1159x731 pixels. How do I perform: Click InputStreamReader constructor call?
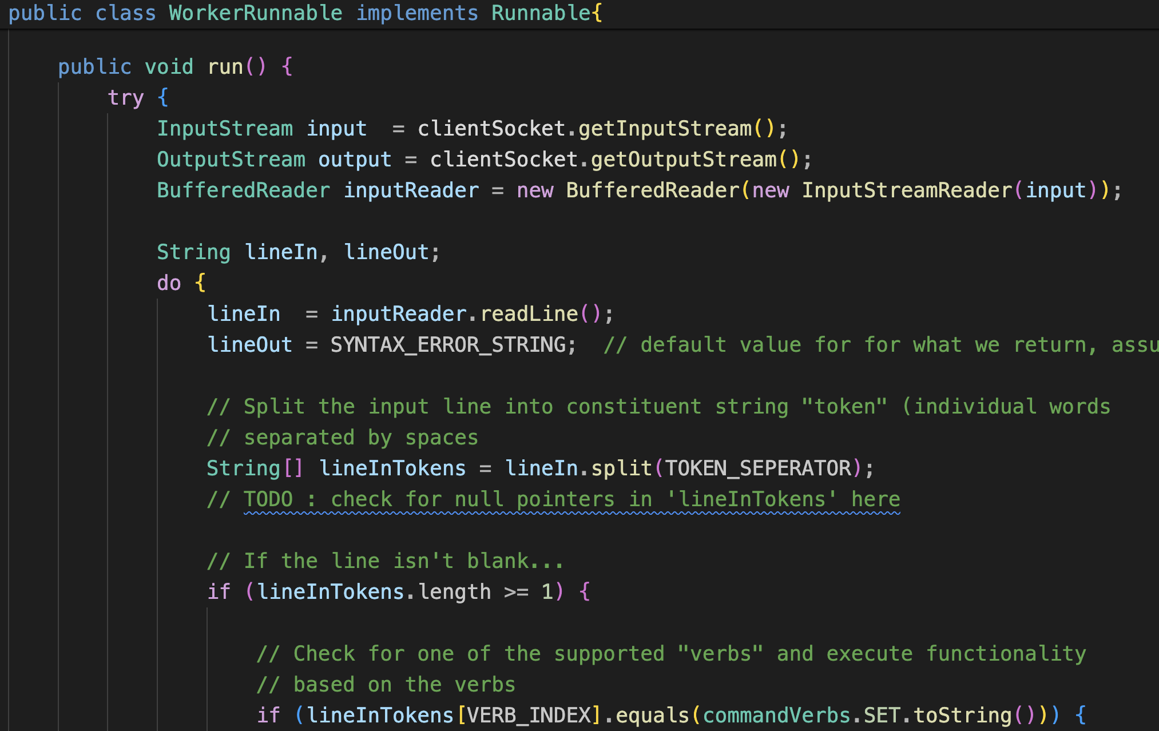[x=907, y=190]
